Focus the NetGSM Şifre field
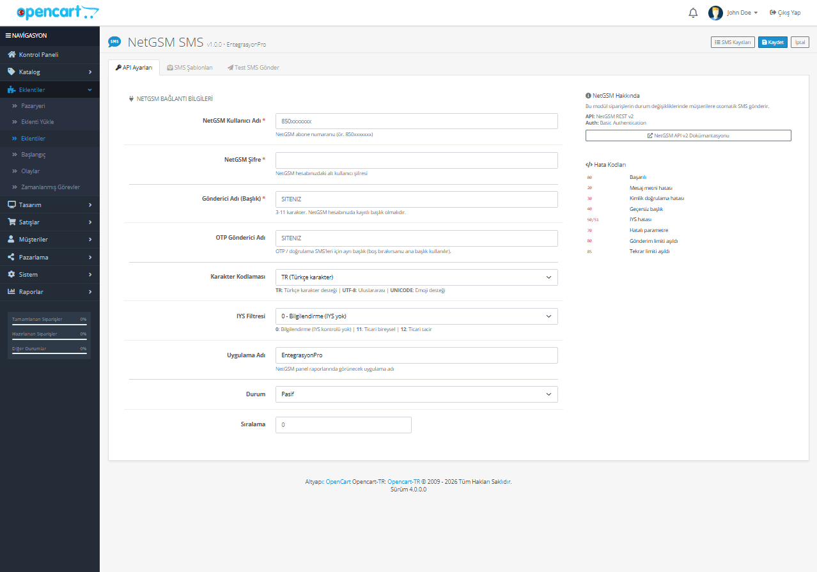Screen dimensions: 817x572 [417, 160]
